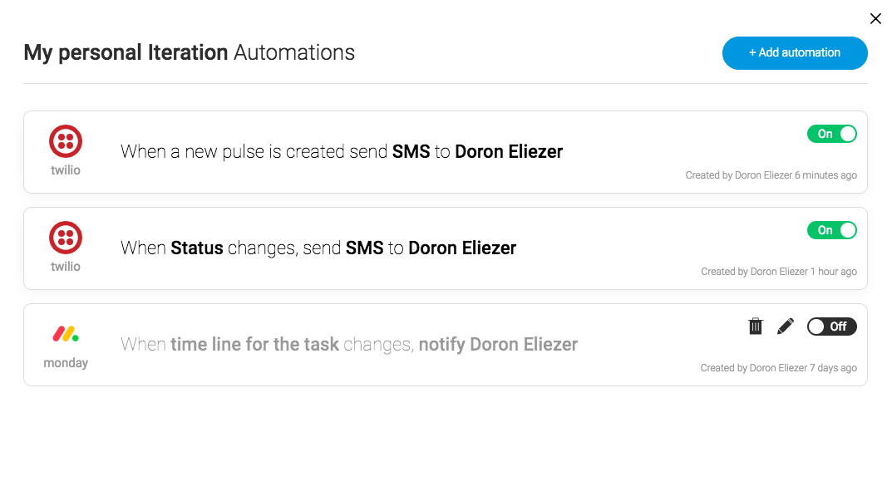Select the bold Status field in second automation
Image resolution: width=892 pixels, height=491 pixels.
pyautogui.click(x=197, y=248)
